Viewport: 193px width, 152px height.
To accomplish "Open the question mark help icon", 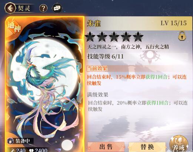I will 43,8.
